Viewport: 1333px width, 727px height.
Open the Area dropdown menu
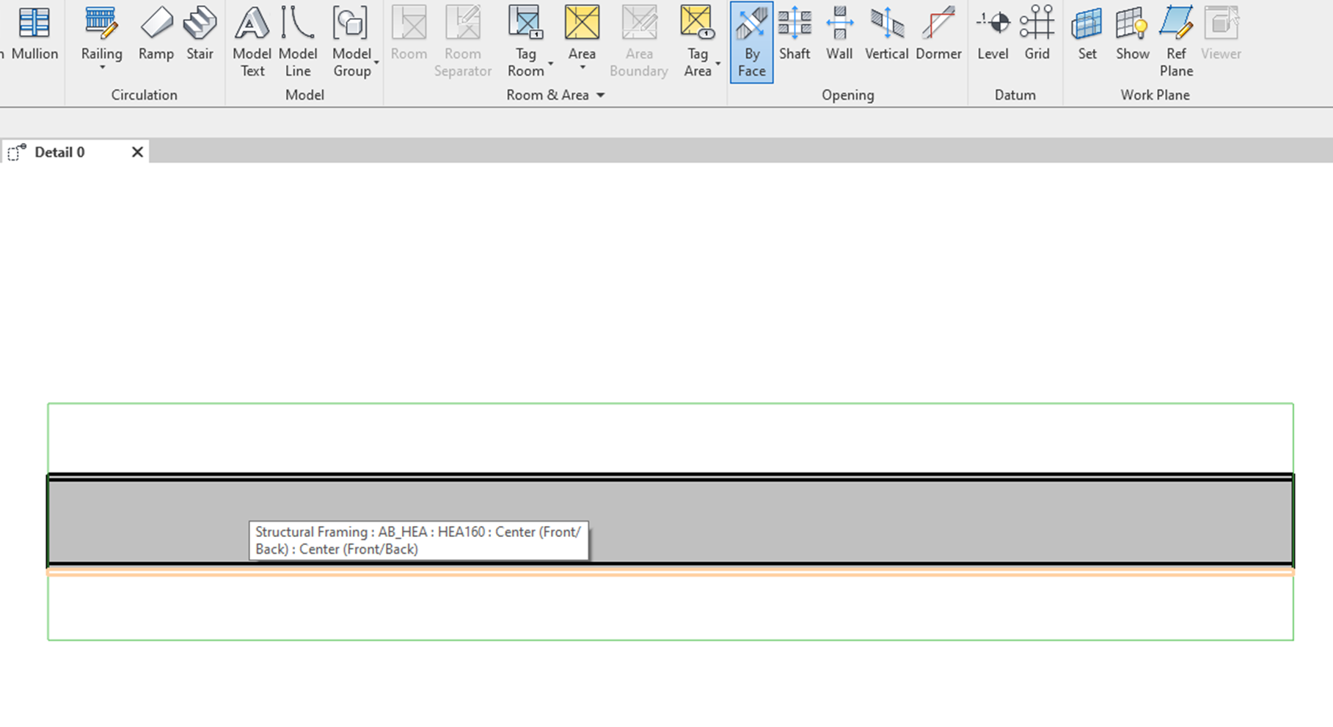[582, 66]
